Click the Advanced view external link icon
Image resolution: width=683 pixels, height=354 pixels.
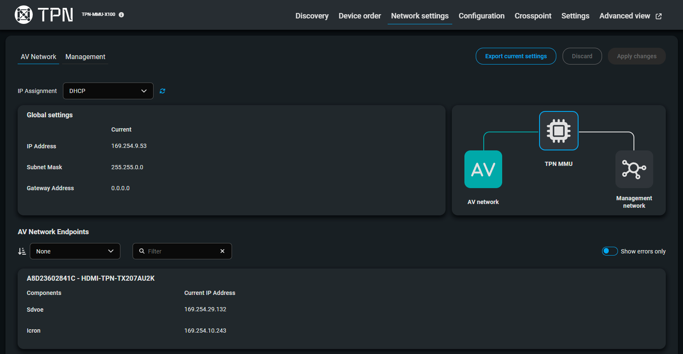pyautogui.click(x=659, y=16)
